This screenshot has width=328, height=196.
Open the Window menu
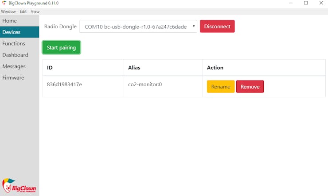(x=8, y=12)
